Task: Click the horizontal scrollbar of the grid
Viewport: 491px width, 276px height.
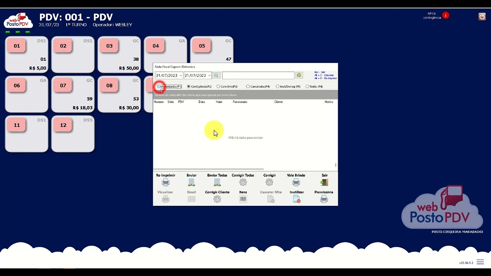Action: 208,169
